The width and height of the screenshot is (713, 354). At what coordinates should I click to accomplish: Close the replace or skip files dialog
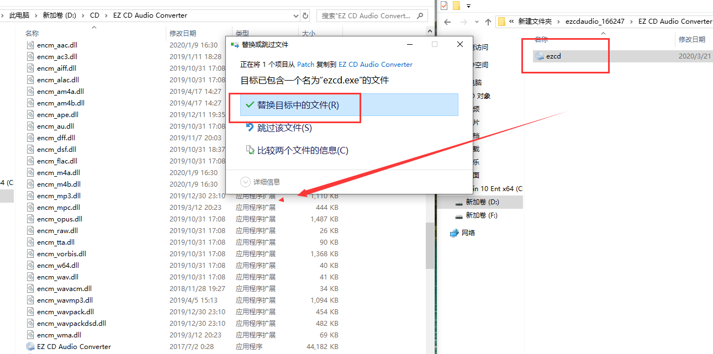point(460,44)
